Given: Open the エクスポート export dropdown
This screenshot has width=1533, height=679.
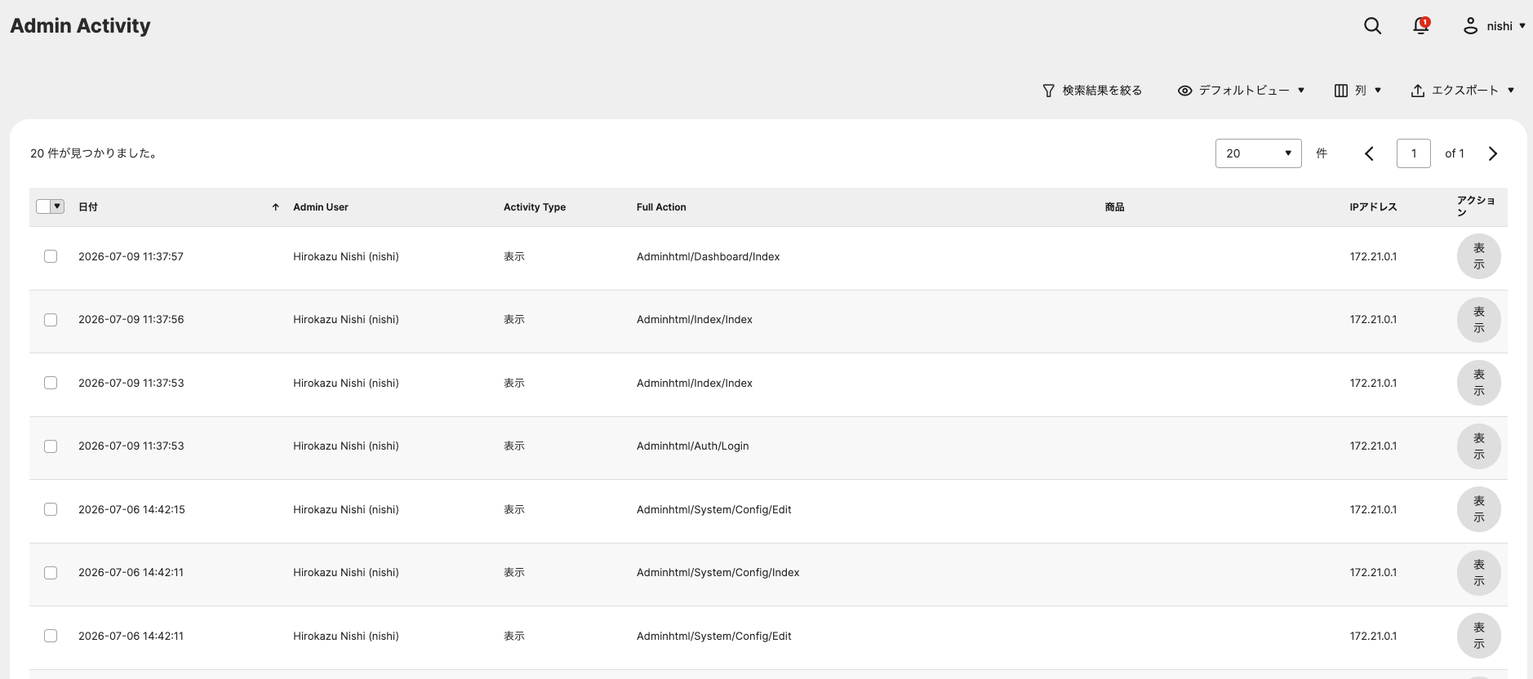Looking at the screenshot, I should 1463,91.
